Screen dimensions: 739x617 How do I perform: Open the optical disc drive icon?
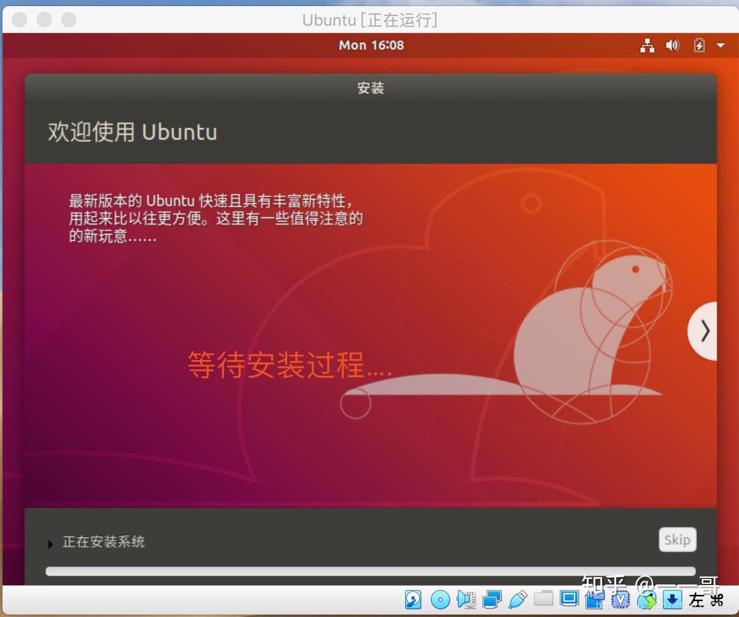[440, 599]
